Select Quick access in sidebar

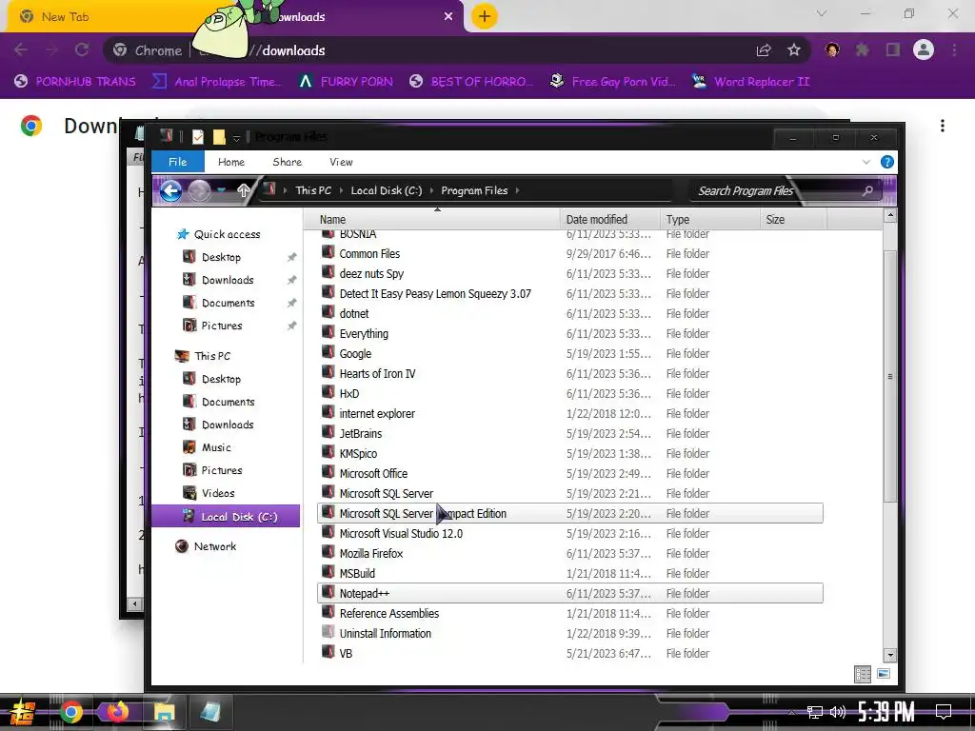pos(227,234)
